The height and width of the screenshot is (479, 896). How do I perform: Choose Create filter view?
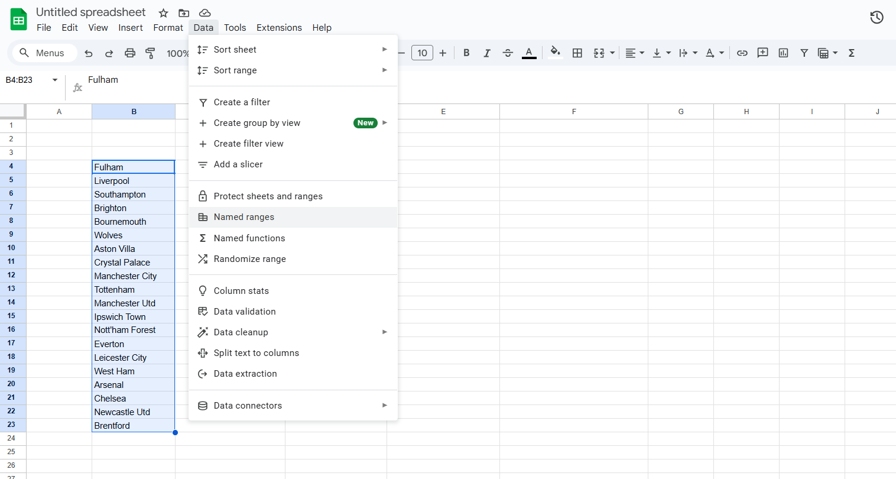pos(293,144)
